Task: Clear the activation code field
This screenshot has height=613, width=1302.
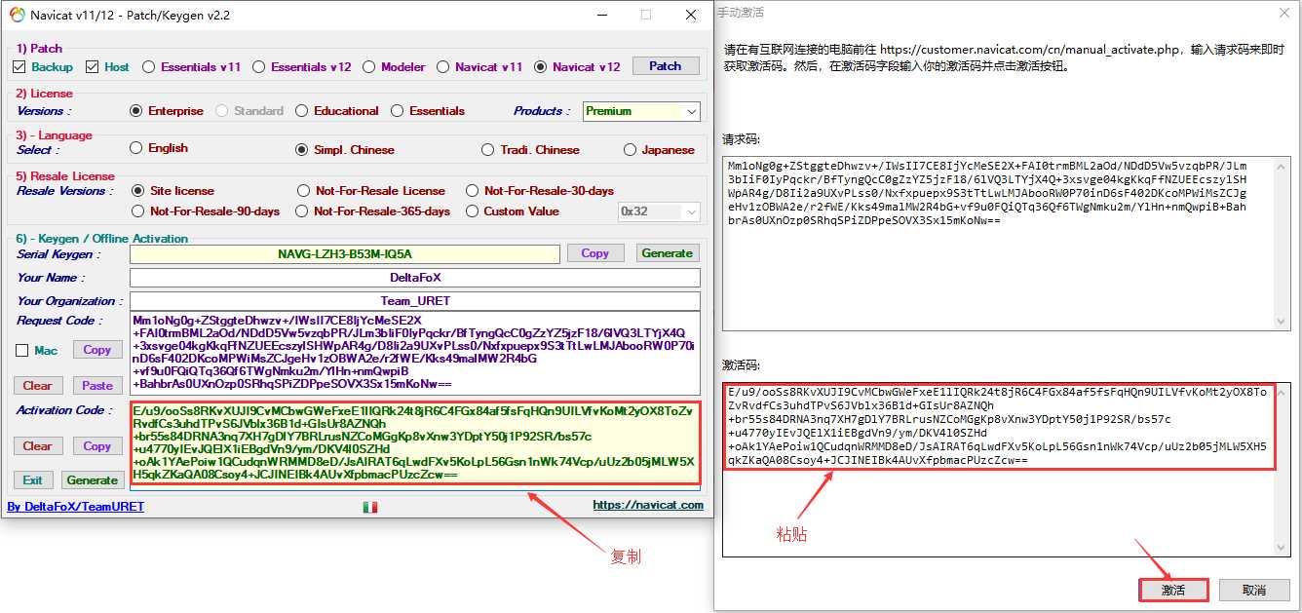Action: (37, 446)
